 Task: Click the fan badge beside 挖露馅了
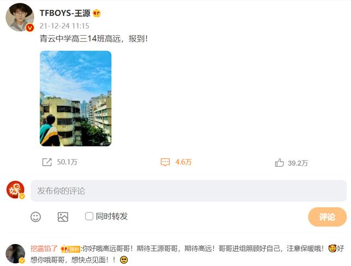pyautogui.click(x=70, y=249)
